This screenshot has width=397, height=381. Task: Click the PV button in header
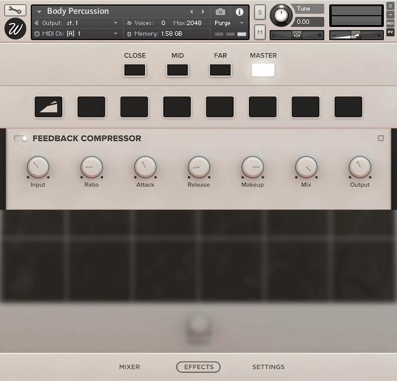tap(390, 31)
